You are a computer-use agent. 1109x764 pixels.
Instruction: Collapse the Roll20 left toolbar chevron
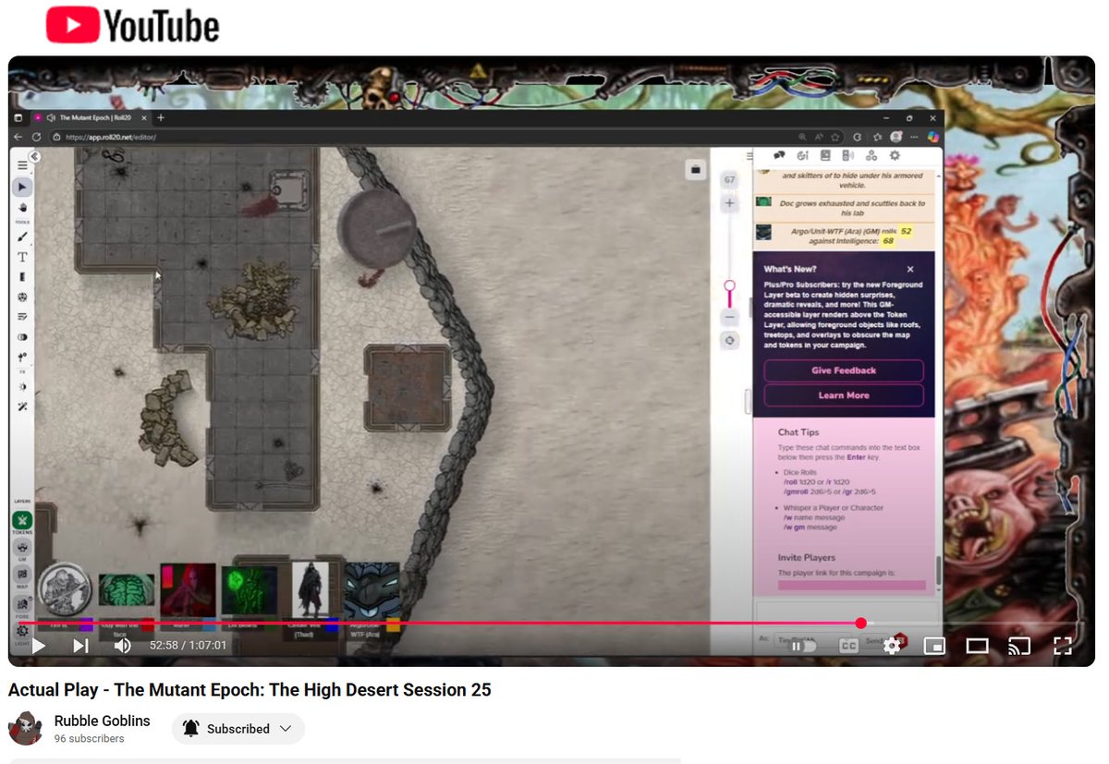tap(34, 156)
